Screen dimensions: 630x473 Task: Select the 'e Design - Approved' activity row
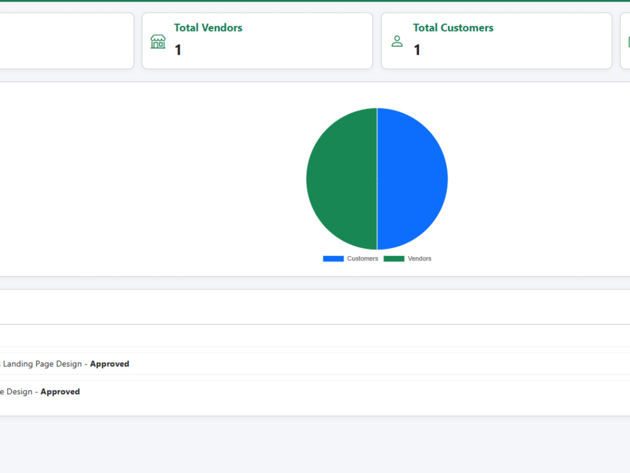click(x=315, y=392)
